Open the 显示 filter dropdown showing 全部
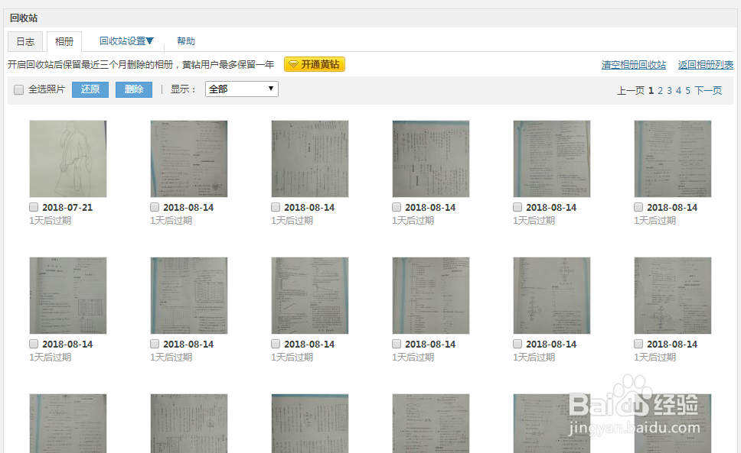This screenshot has width=741, height=453. point(241,89)
